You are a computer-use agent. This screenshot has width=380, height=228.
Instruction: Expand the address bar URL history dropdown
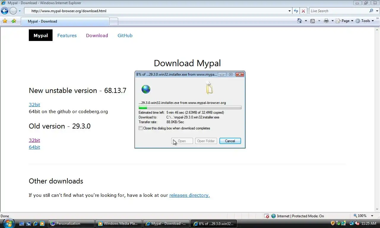click(289, 11)
